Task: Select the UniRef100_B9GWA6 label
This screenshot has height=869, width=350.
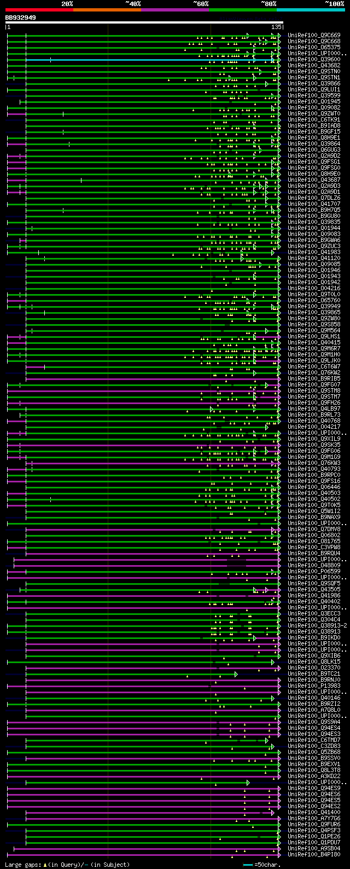Action: pyautogui.click(x=314, y=240)
